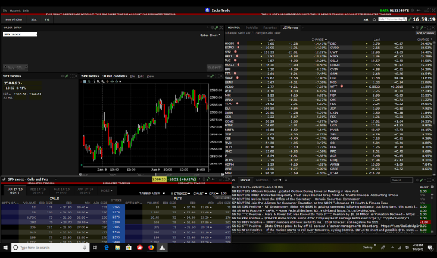
Task: Click the chart panel link icon
Action: 212,76
